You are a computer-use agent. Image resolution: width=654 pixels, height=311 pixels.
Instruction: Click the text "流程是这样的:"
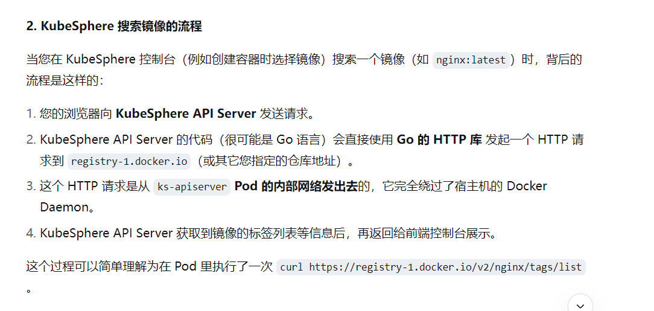[x=65, y=80]
